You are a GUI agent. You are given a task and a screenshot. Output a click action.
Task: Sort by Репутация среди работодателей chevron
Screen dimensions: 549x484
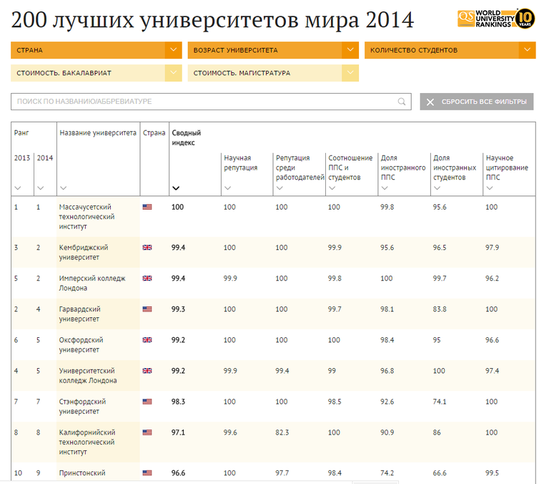pos(280,188)
